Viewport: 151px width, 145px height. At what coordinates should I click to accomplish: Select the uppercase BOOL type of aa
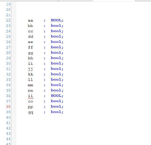tap(56, 20)
